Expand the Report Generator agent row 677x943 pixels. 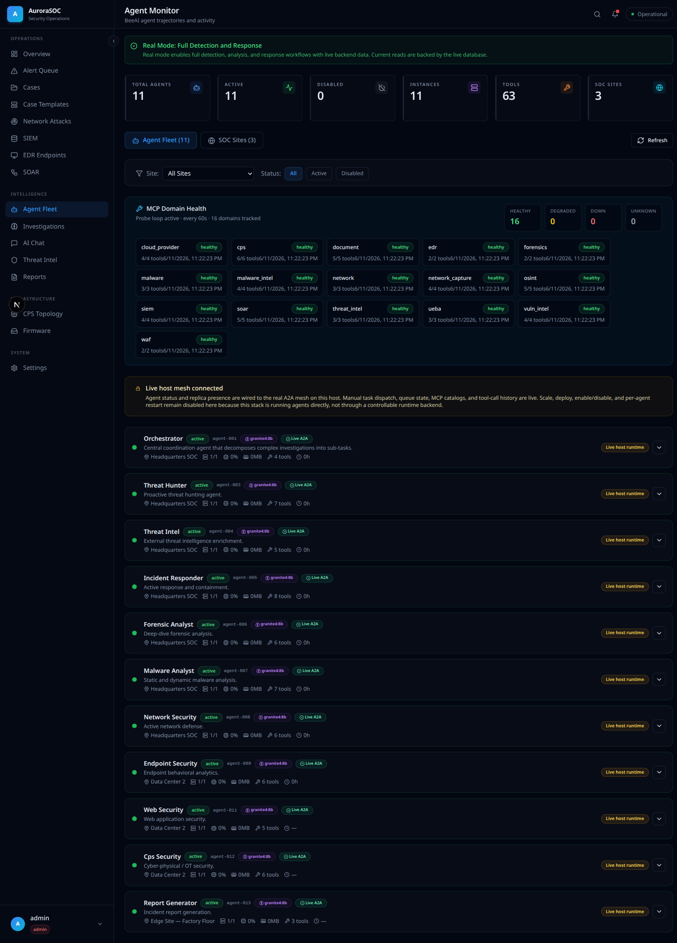click(x=659, y=912)
